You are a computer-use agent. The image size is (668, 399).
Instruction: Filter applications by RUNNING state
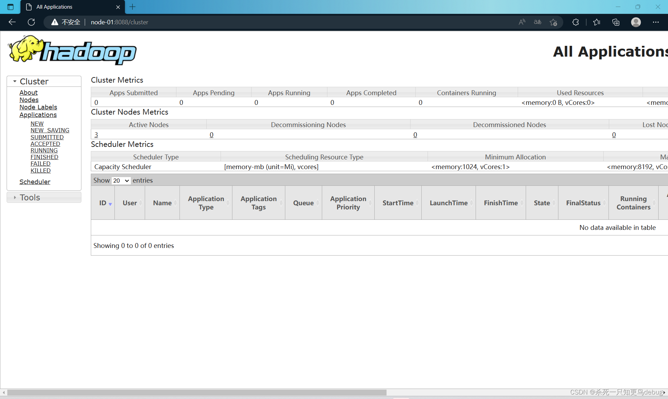pos(44,150)
